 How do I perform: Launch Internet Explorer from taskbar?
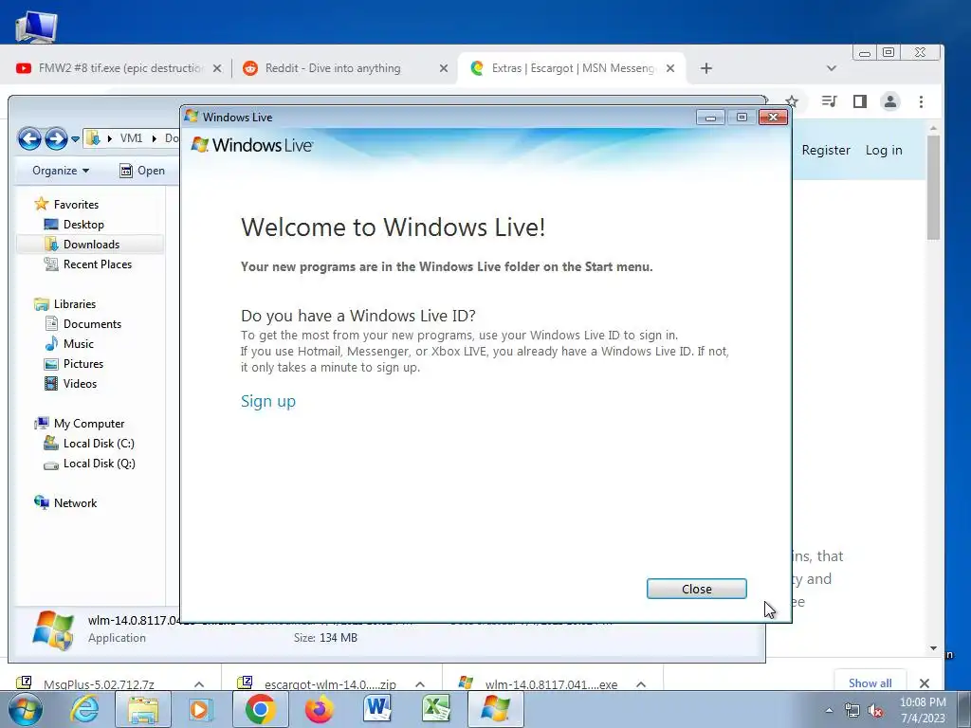83,709
